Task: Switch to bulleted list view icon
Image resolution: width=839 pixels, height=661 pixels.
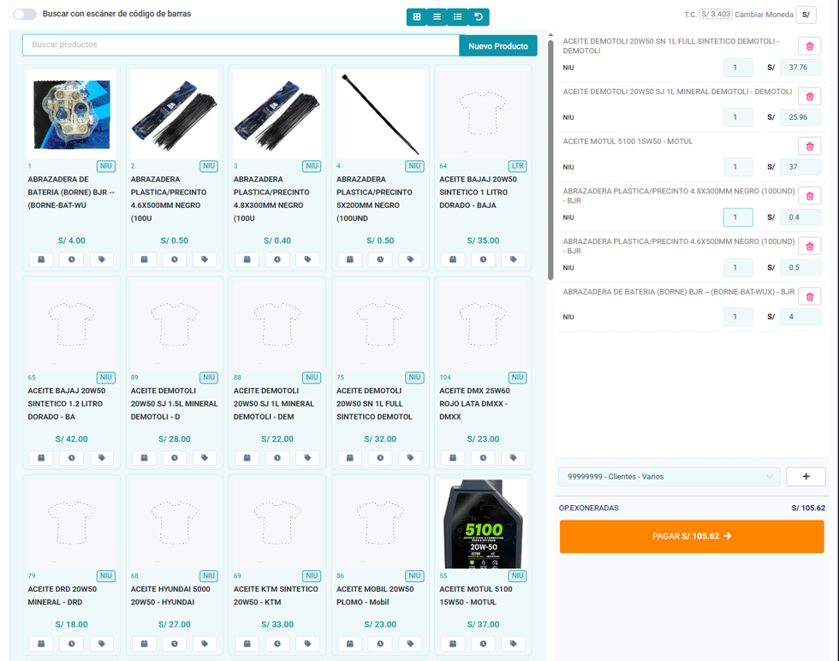Action: point(457,16)
